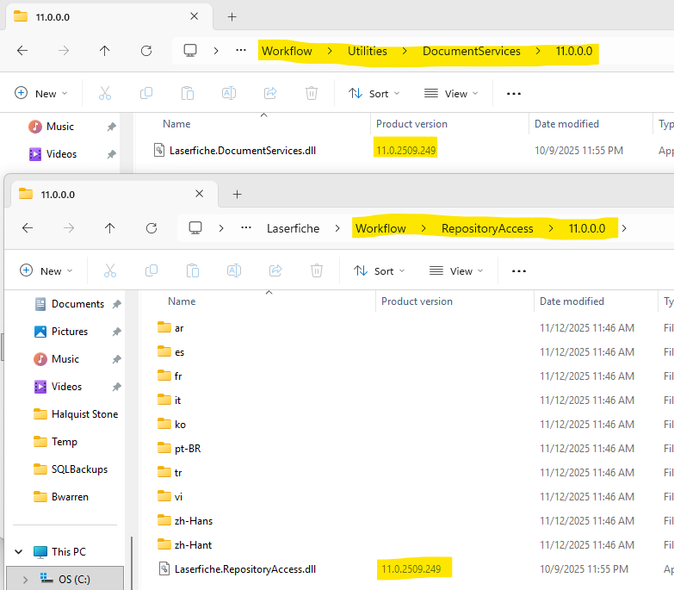Image resolution: width=674 pixels, height=590 pixels.
Task: Open Documents in the quick access sidebar
Action: tap(77, 304)
